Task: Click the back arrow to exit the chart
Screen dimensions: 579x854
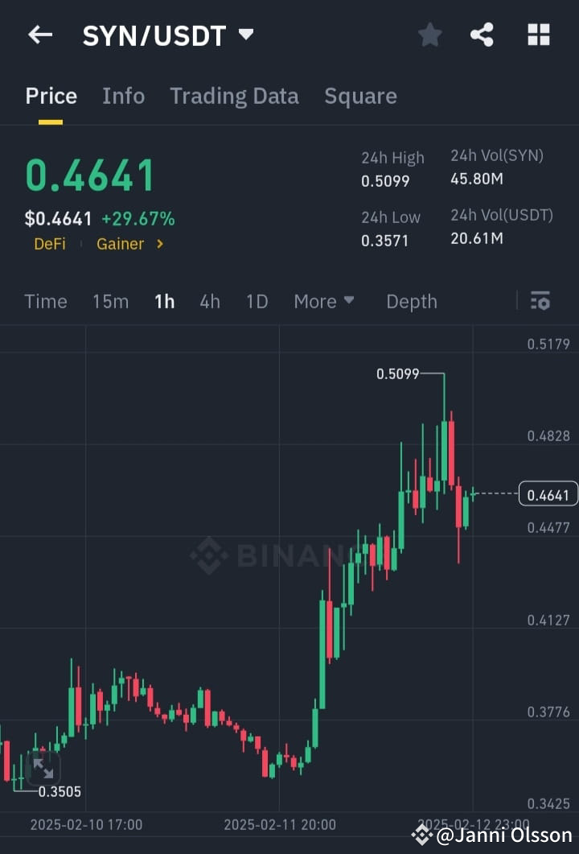Action: click(x=40, y=35)
